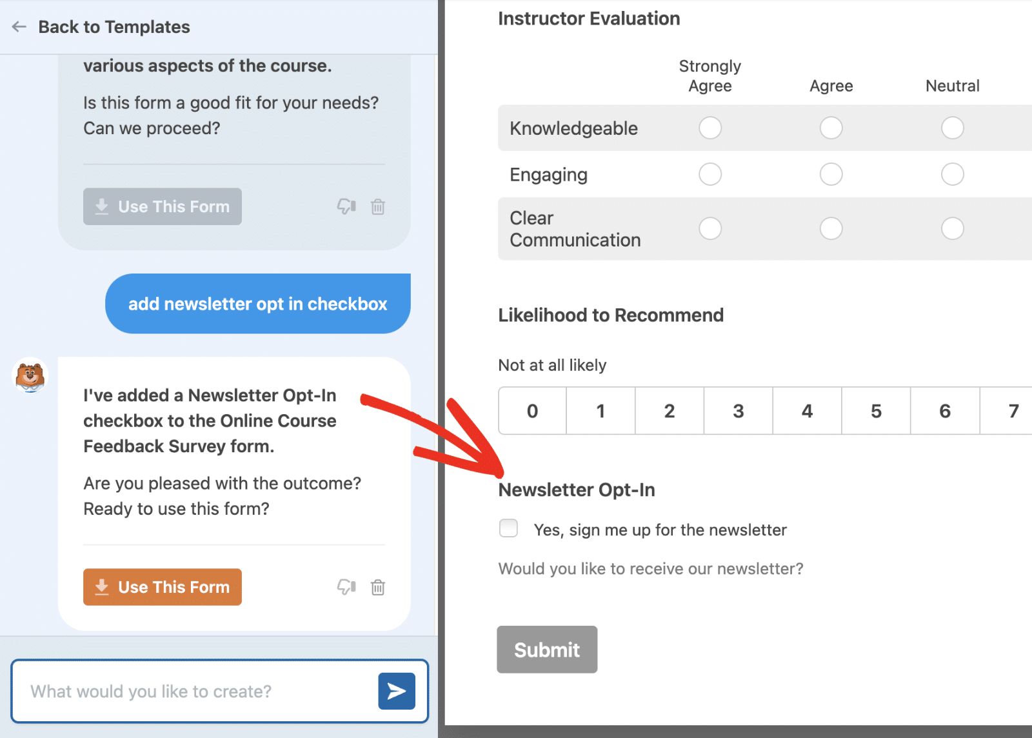
Task: Select Agree for Engaging
Action: pyautogui.click(x=831, y=174)
